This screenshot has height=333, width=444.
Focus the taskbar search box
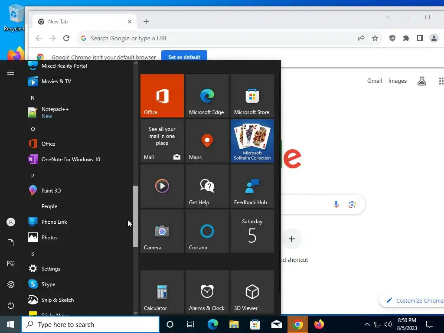[90, 324]
